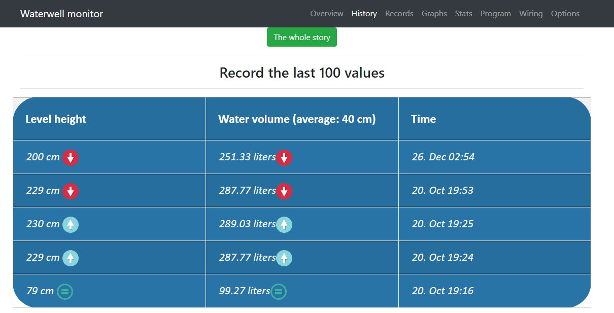Open the Options page

pyautogui.click(x=565, y=14)
